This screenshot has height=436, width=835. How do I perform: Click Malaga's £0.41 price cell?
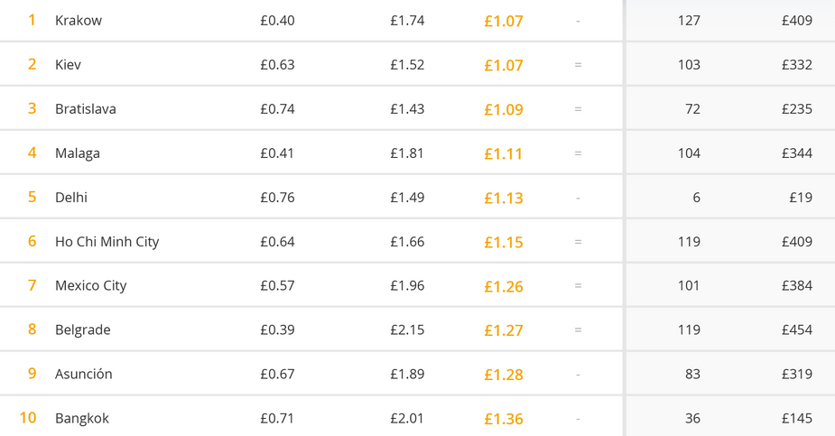click(x=277, y=153)
